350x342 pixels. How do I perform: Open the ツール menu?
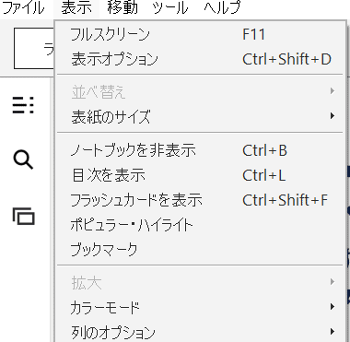(170, 7)
